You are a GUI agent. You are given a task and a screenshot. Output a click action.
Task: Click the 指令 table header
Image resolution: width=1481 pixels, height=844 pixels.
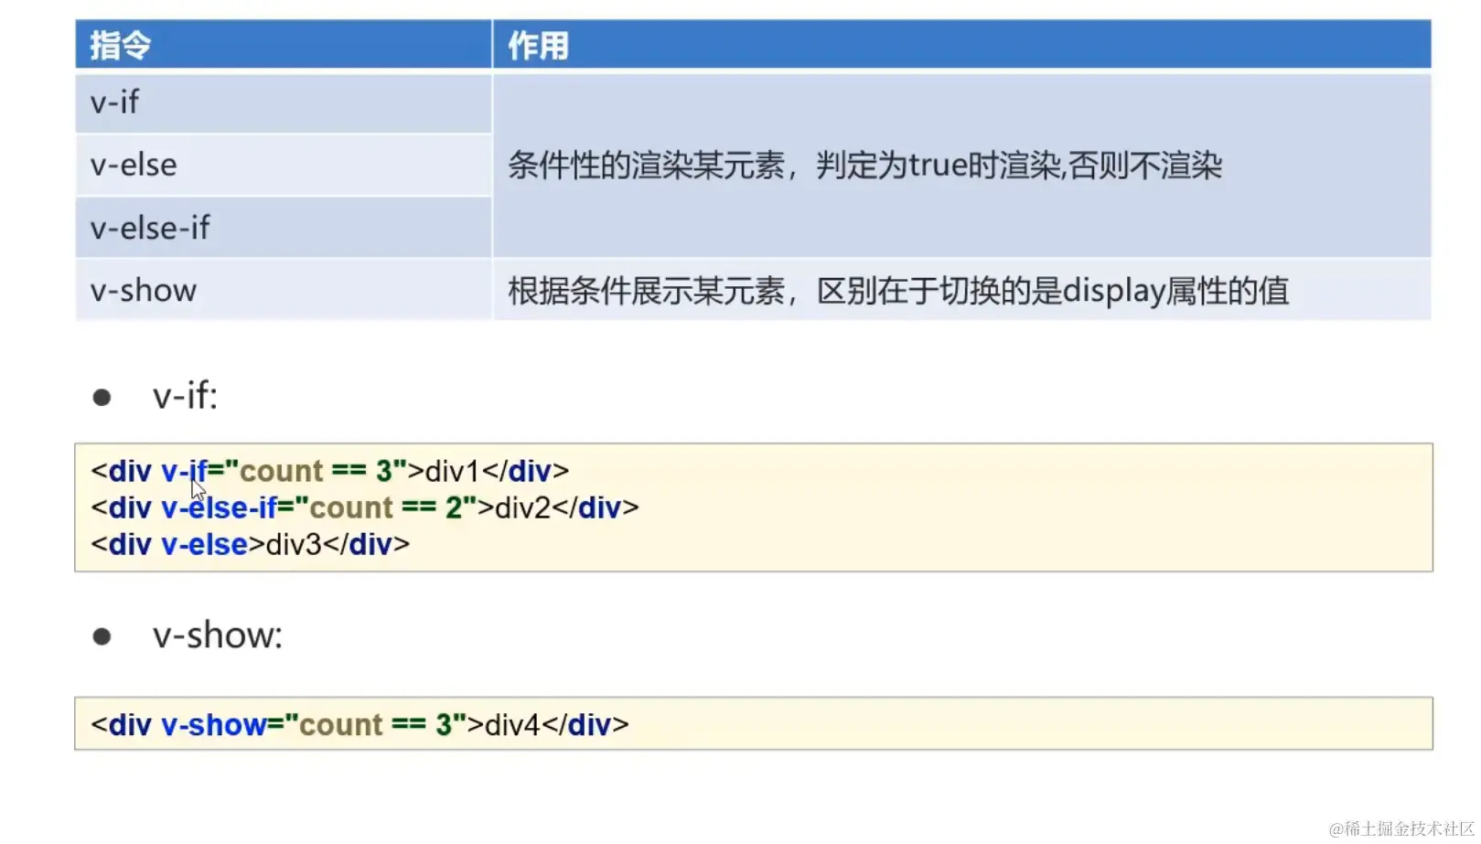(x=284, y=45)
